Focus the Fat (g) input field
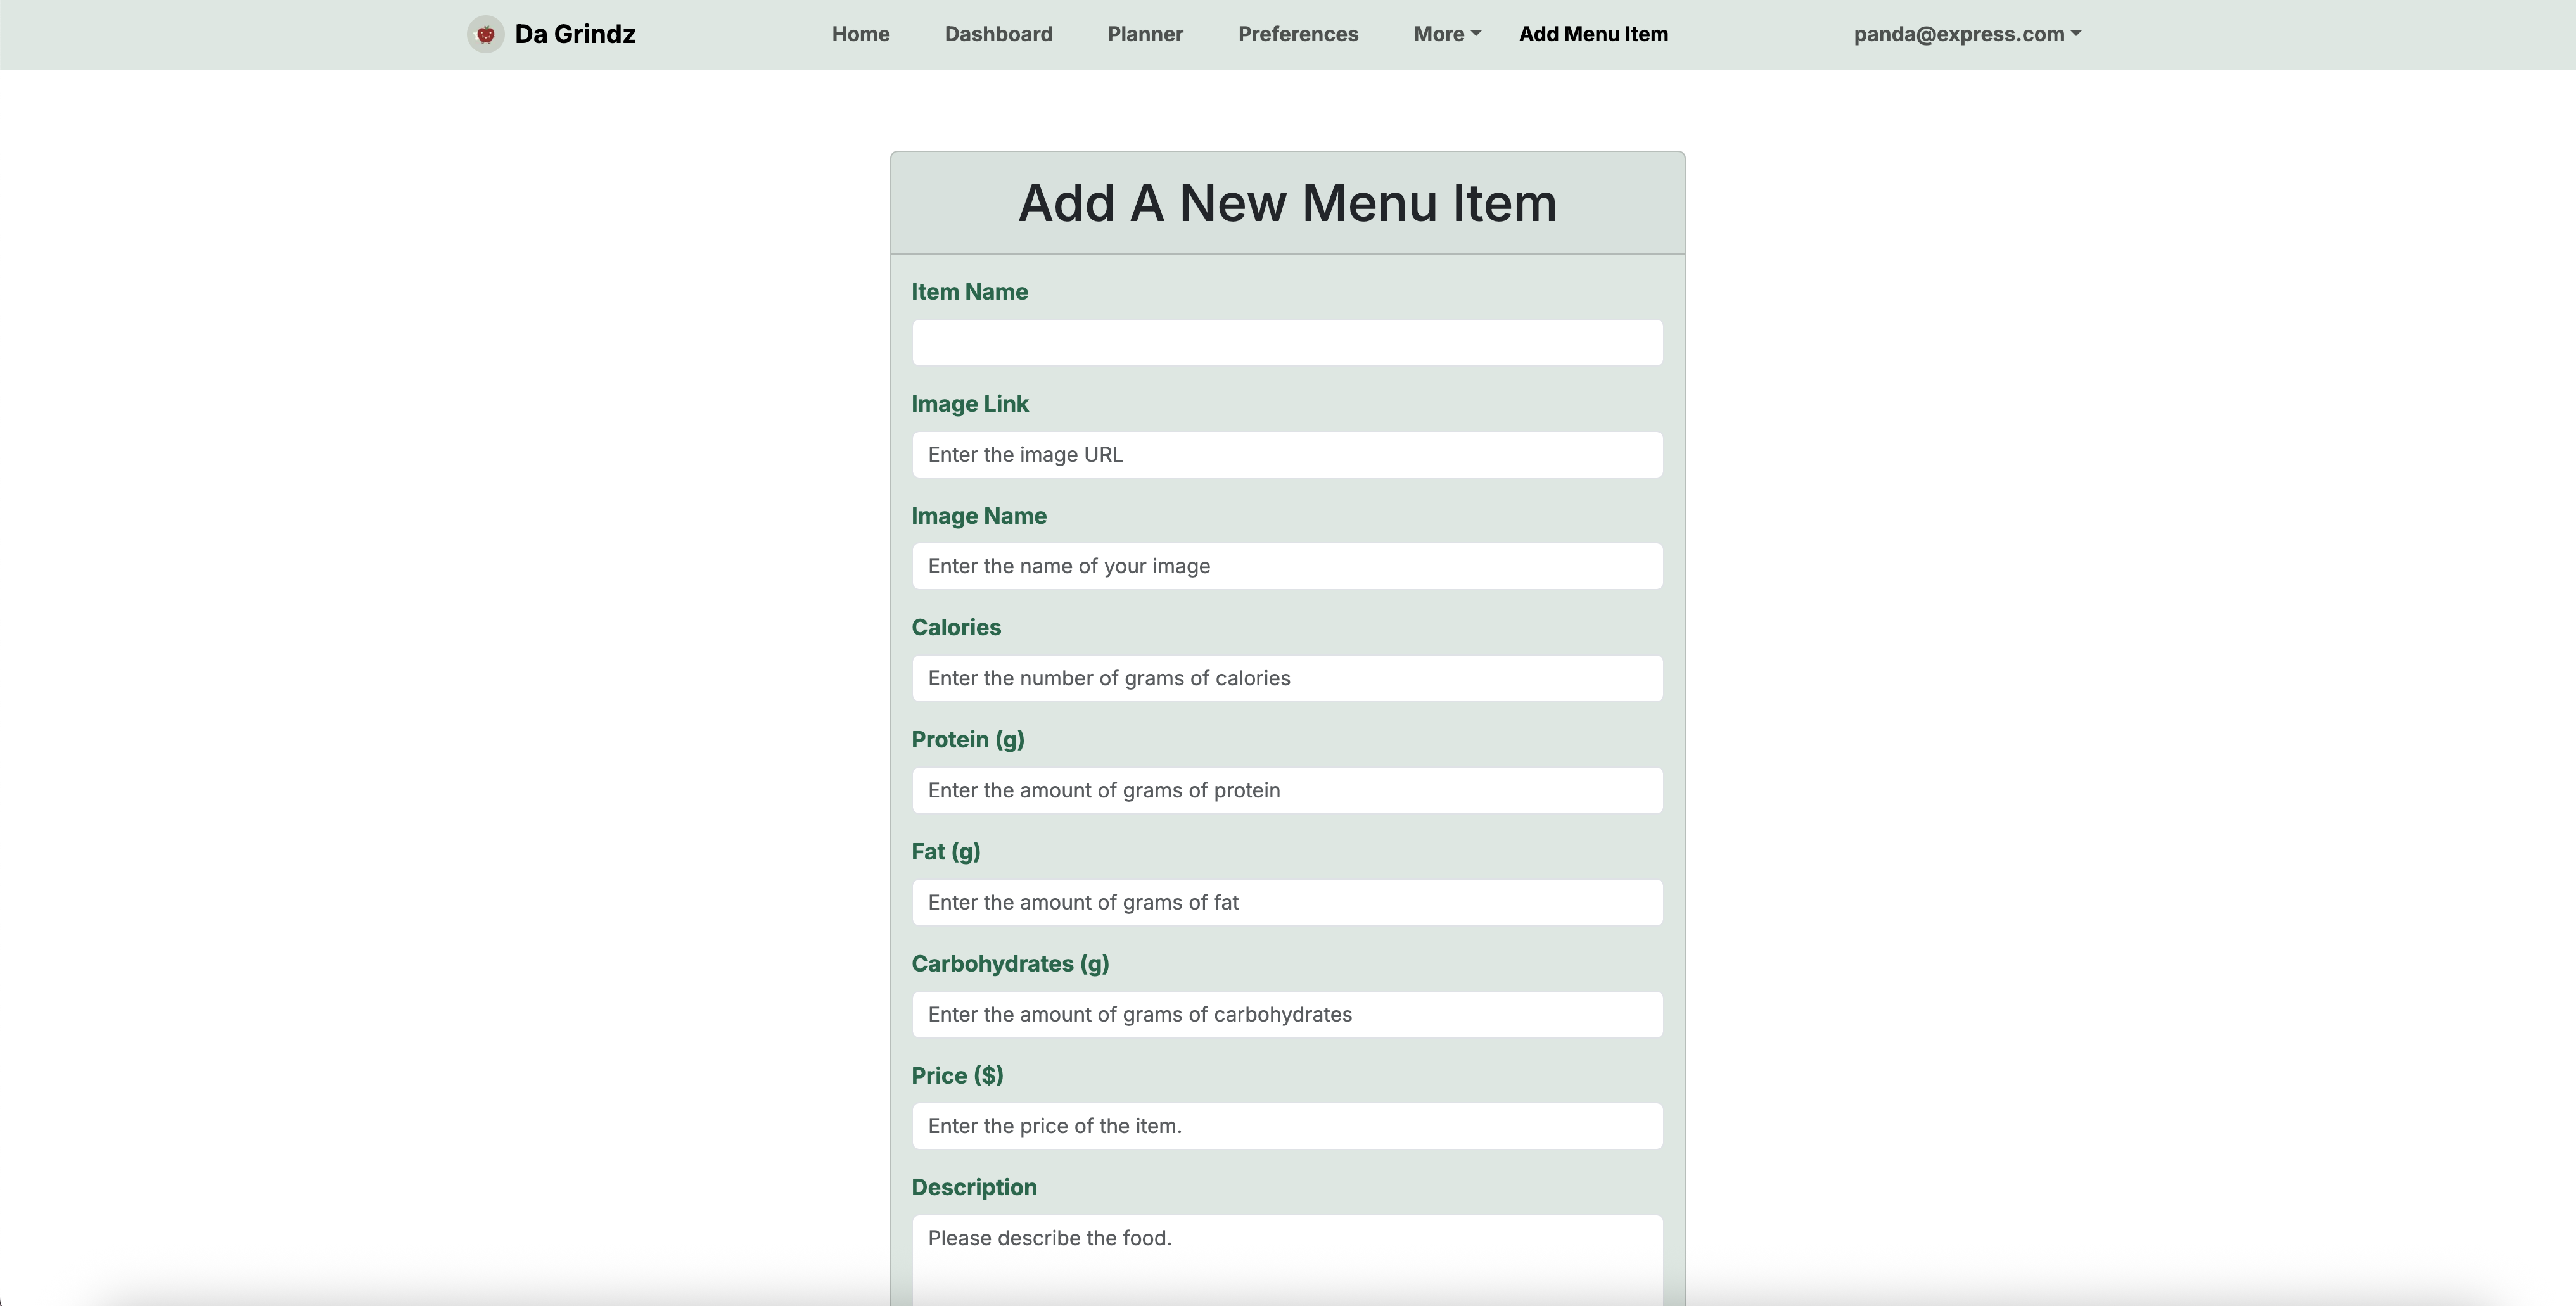 point(1287,902)
